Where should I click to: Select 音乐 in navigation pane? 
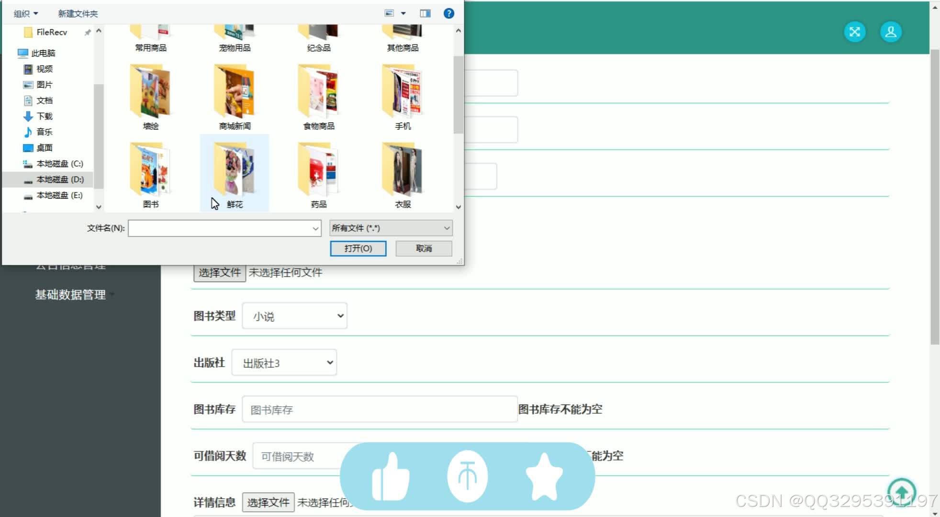(44, 132)
